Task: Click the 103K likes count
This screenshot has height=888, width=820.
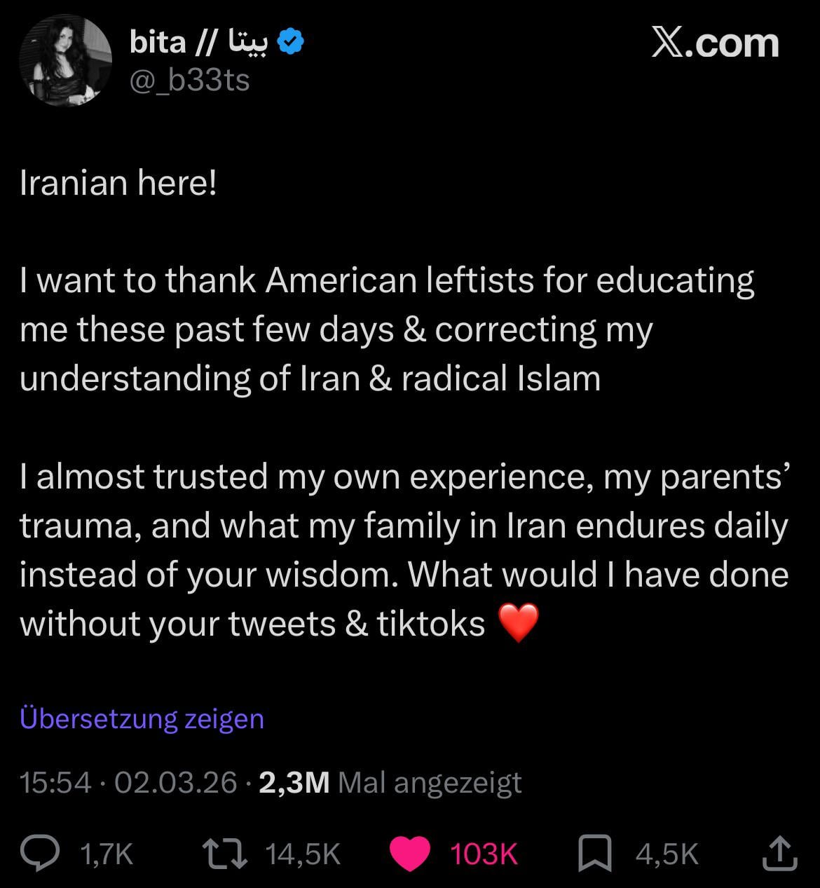Action: click(484, 854)
